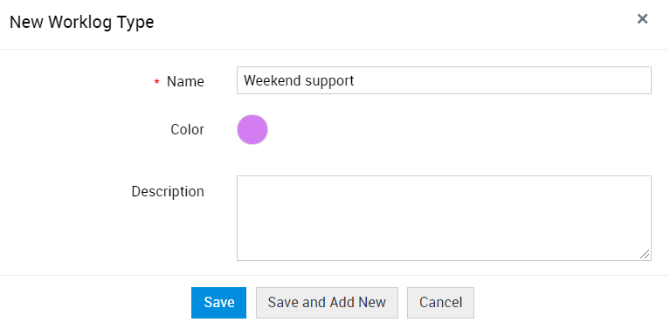Open the purple color picker circle
The image size is (670, 329).
click(252, 129)
